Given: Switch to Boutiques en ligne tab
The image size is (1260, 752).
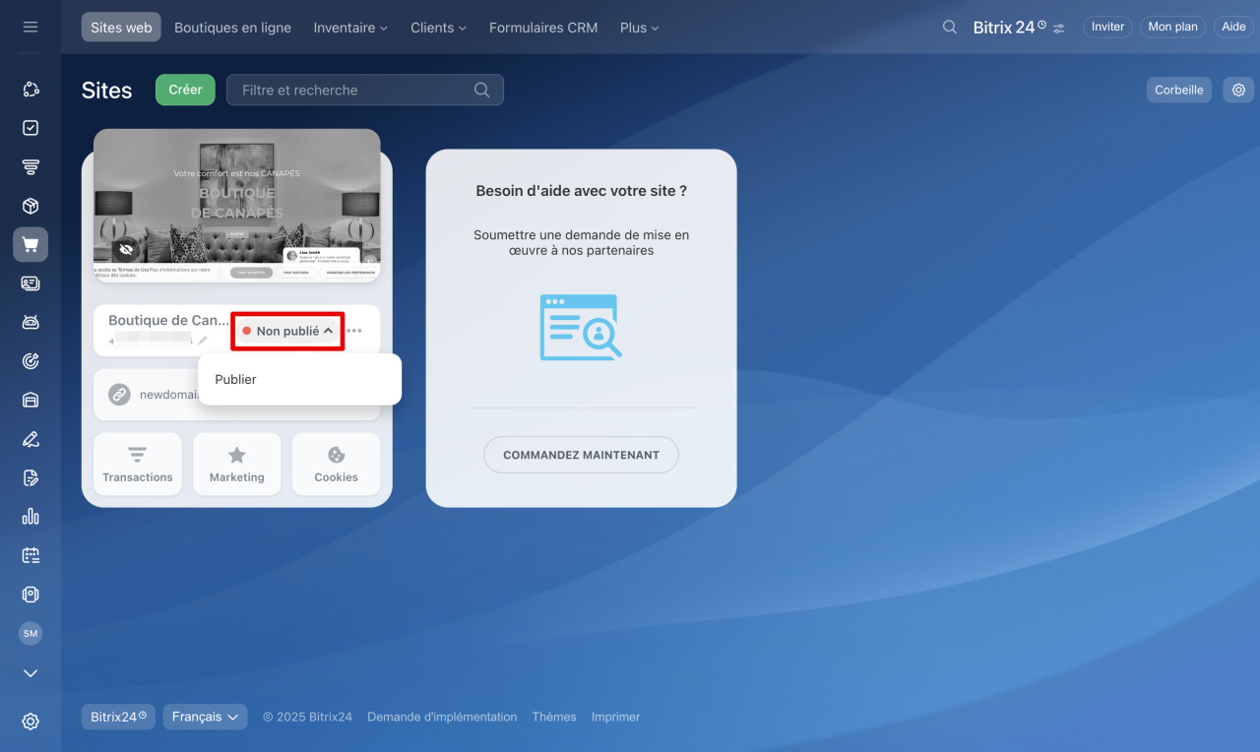Looking at the screenshot, I should pos(232,28).
